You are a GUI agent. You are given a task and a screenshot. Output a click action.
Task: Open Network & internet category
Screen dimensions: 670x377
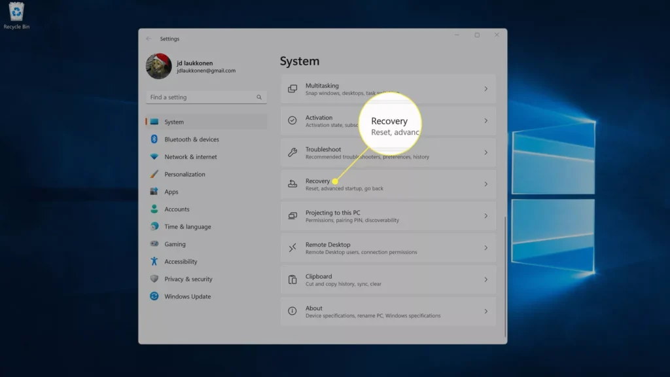click(206, 157)
